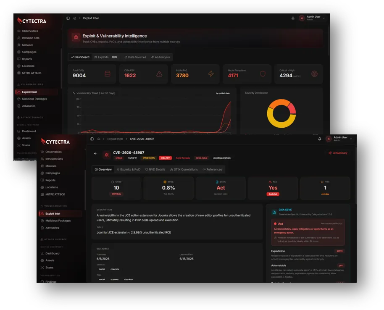The width and height of the screenshot is (384, 310).
Task: Click the CVSS 10 CRITICAL card
Action: (116, 188)
